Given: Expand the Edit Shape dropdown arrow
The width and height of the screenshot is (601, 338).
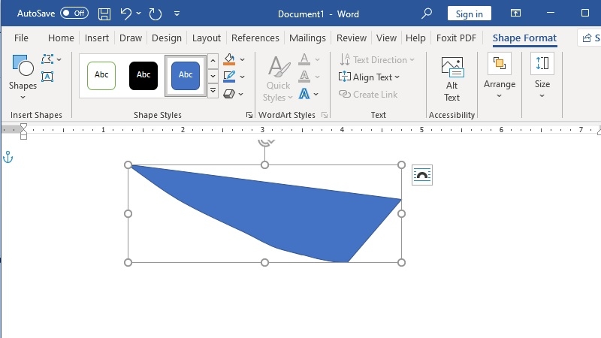Looking at the screenshot, I should [x=59, y=59].
